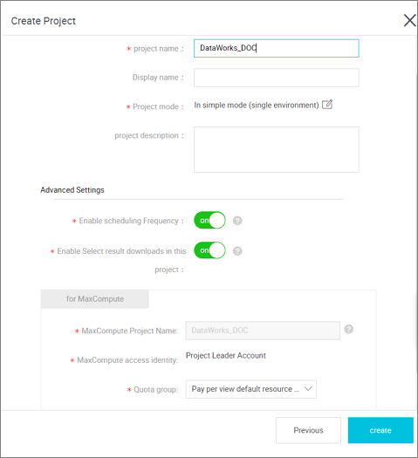Open help icon for Select result downloads

(237, 251)
